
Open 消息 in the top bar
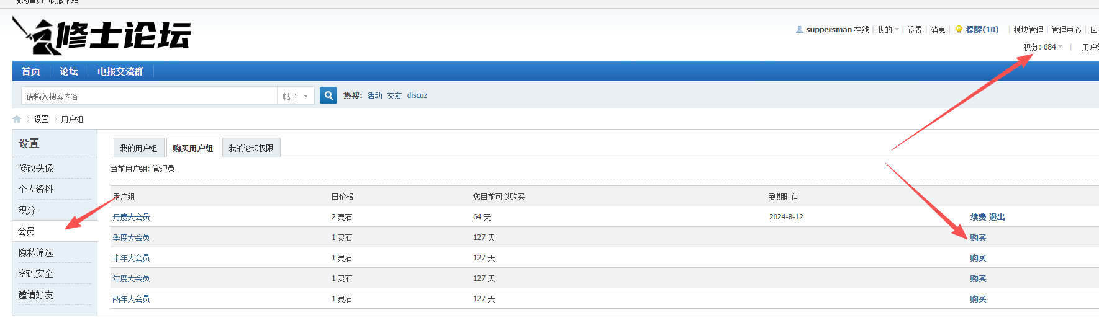point(938,30)
